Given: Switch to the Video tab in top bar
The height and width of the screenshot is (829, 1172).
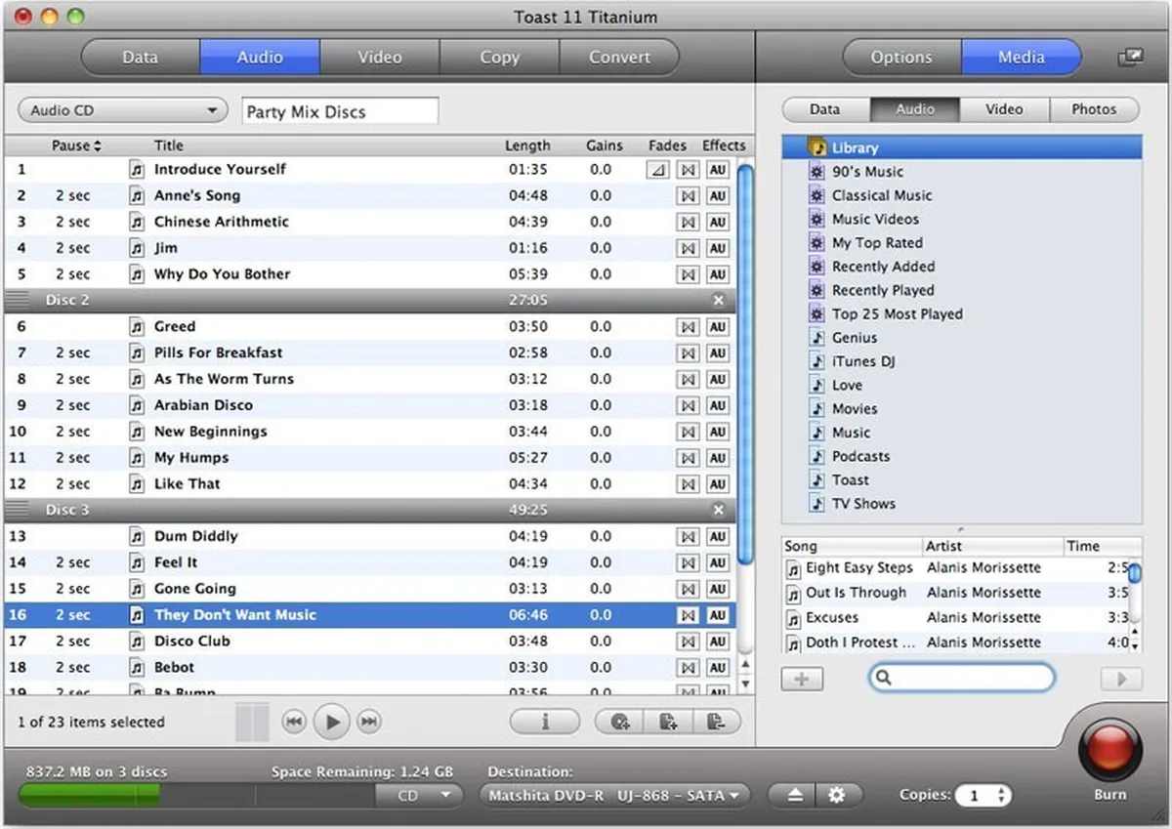Looking at the screenshot, I should click(379, 57).
